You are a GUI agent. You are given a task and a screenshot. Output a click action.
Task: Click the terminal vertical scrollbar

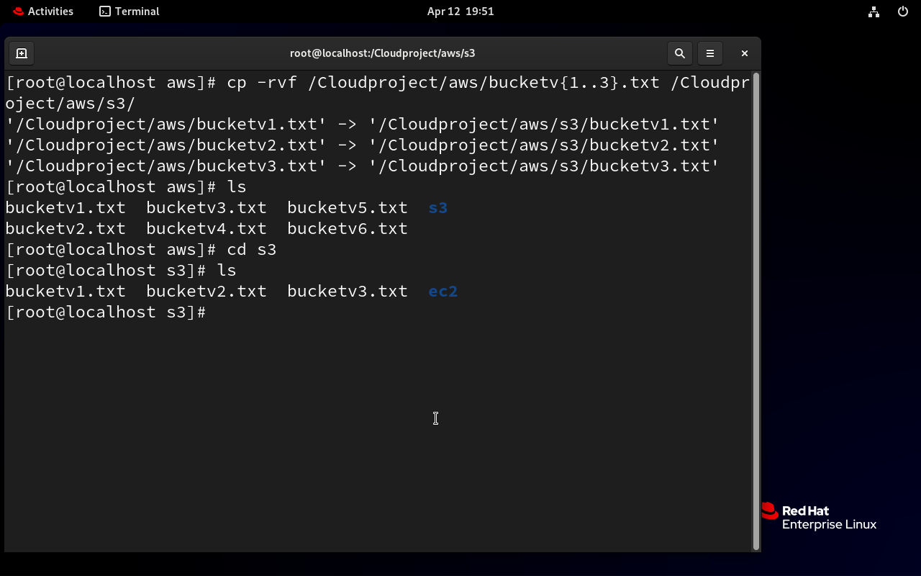coord(756,311)
